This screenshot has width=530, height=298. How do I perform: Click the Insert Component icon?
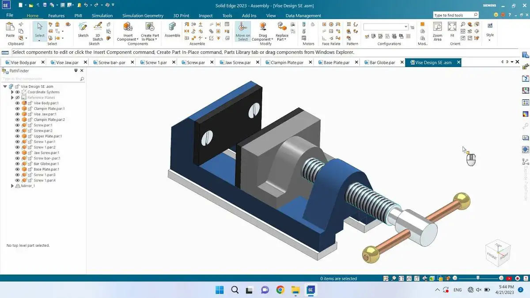coord(128,27)
